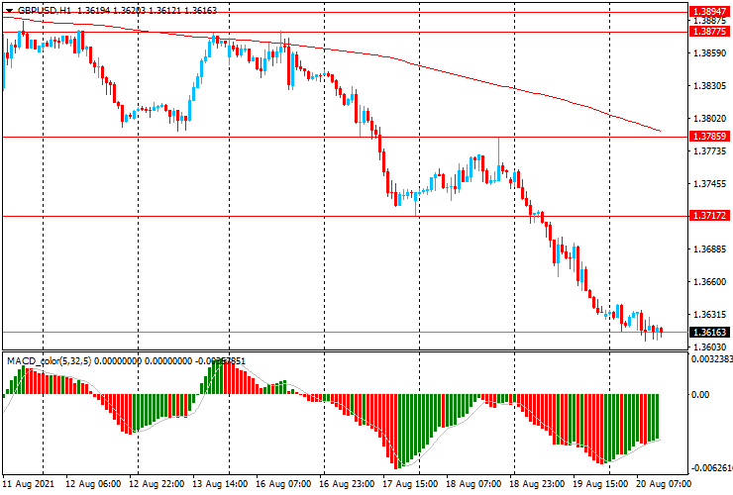Select the 1.38947 red price label
The height and width of the screenshot is (495, 733).
pos(709,12)
